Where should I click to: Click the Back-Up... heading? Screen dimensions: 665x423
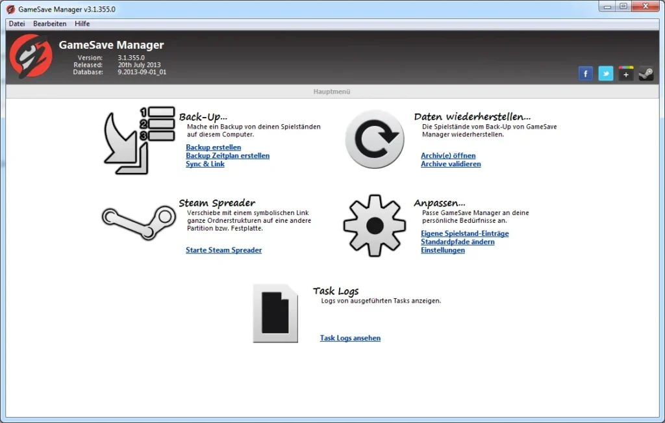[203, 117]
